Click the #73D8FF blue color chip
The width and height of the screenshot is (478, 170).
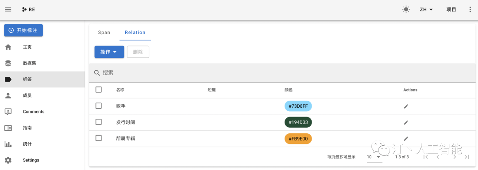click(298, 106)
